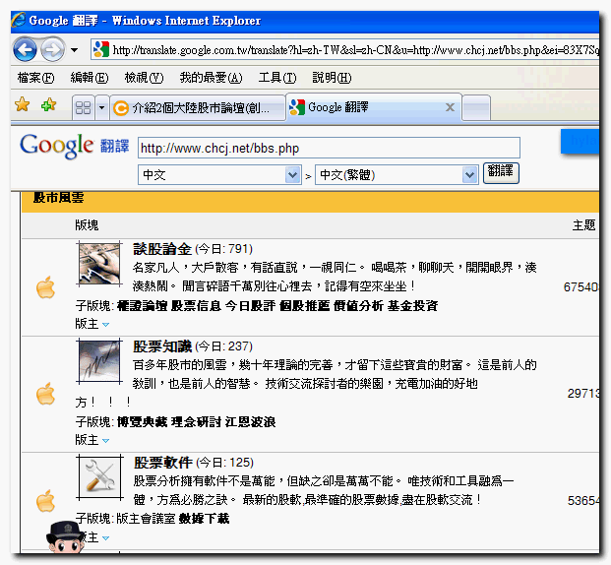Click the browser Forward arrow button
611x565 pixels.
point(52,49)
